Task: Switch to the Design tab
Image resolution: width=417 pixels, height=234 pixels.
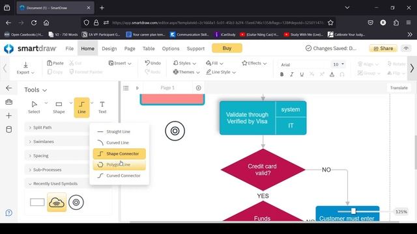Action: 109,49
